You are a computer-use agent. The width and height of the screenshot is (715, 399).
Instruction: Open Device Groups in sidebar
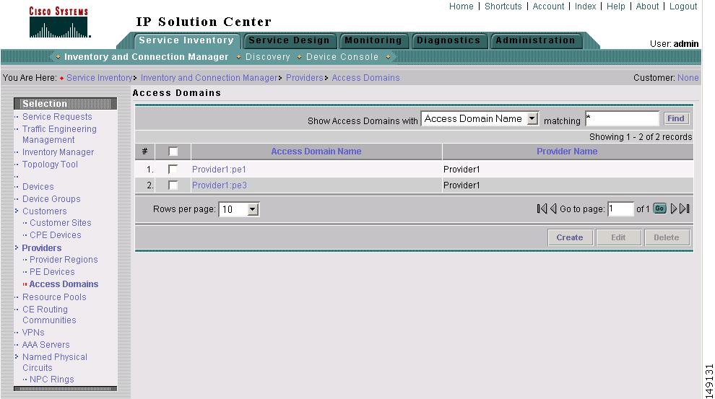click(x=51, y=199)
